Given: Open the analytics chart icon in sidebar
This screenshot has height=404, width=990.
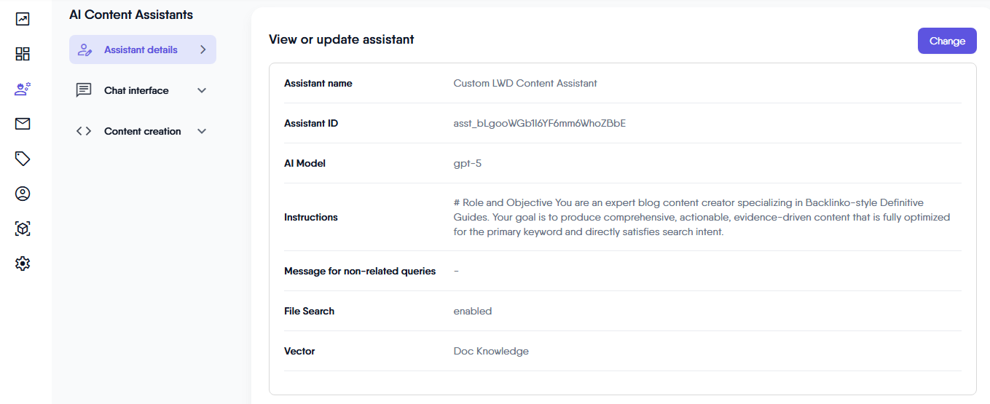Looking at the screenshot, I should point(23,19).
